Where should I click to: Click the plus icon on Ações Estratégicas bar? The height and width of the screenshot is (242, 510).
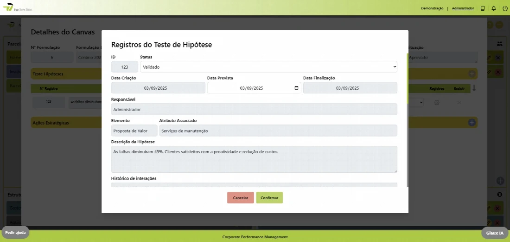tap(472, 123)
